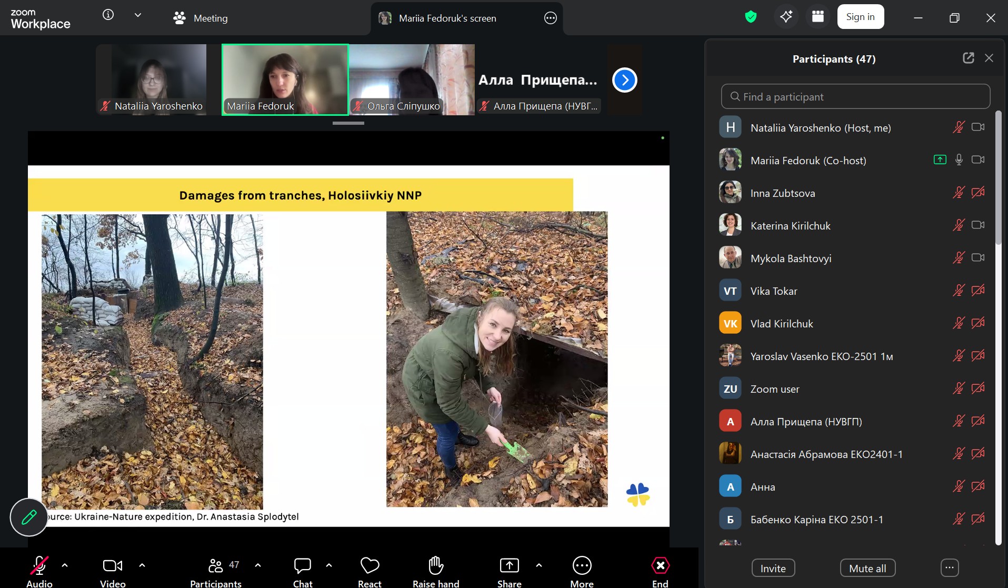Open the Chat panel

point(302,566)
